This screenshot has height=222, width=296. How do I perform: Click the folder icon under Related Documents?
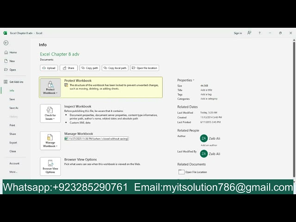(181, 172)
